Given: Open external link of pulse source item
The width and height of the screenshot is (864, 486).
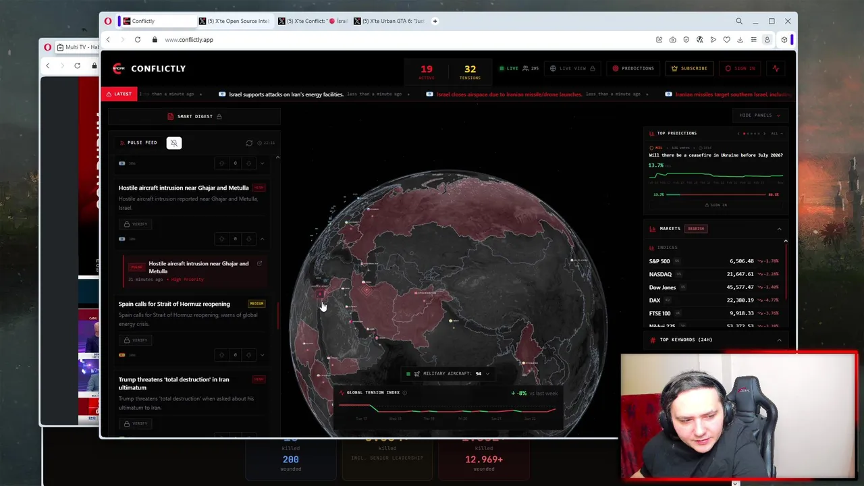Looking at the screenshot, I should pyautogui.click(x=259, y=263).
